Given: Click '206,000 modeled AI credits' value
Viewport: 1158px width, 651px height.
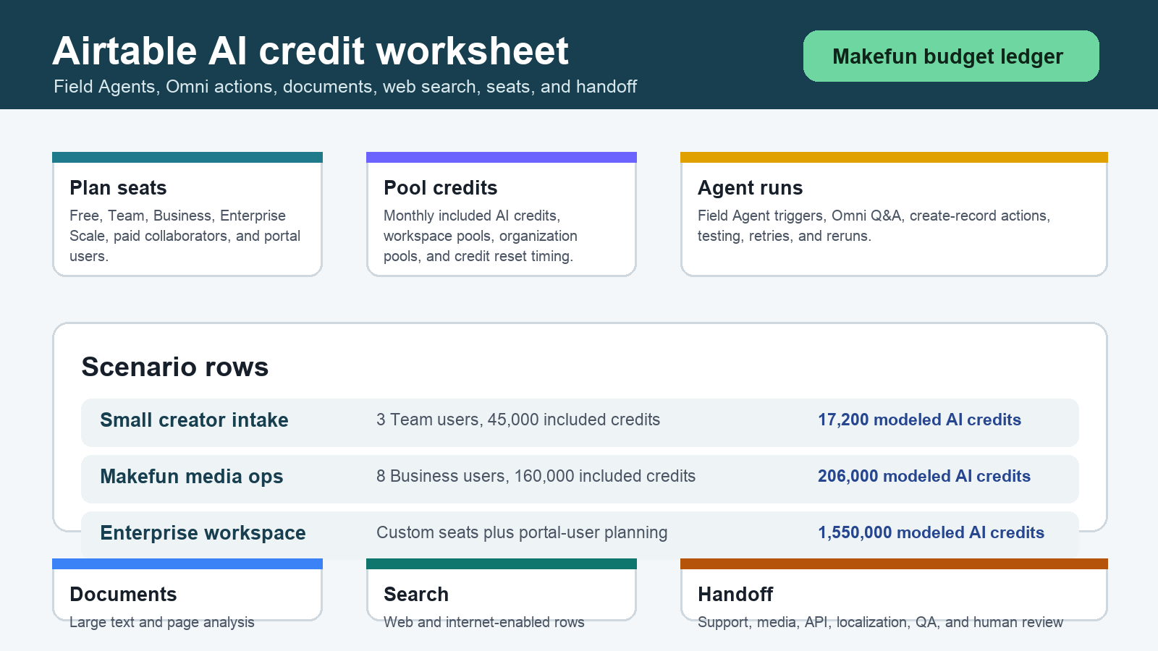Looking at the screenshot, I should 924,476.
